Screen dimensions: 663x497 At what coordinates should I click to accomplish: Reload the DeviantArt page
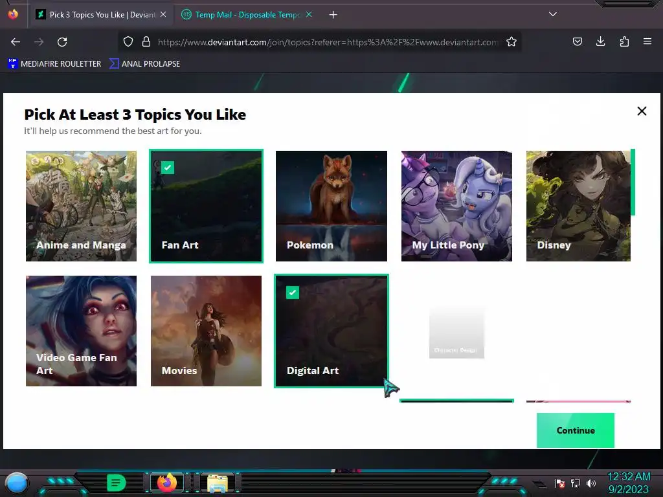click(x=62, y=42)
